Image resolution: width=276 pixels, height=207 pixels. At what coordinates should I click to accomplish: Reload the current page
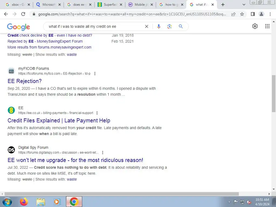pyautogui.click(x=23, y=14)
